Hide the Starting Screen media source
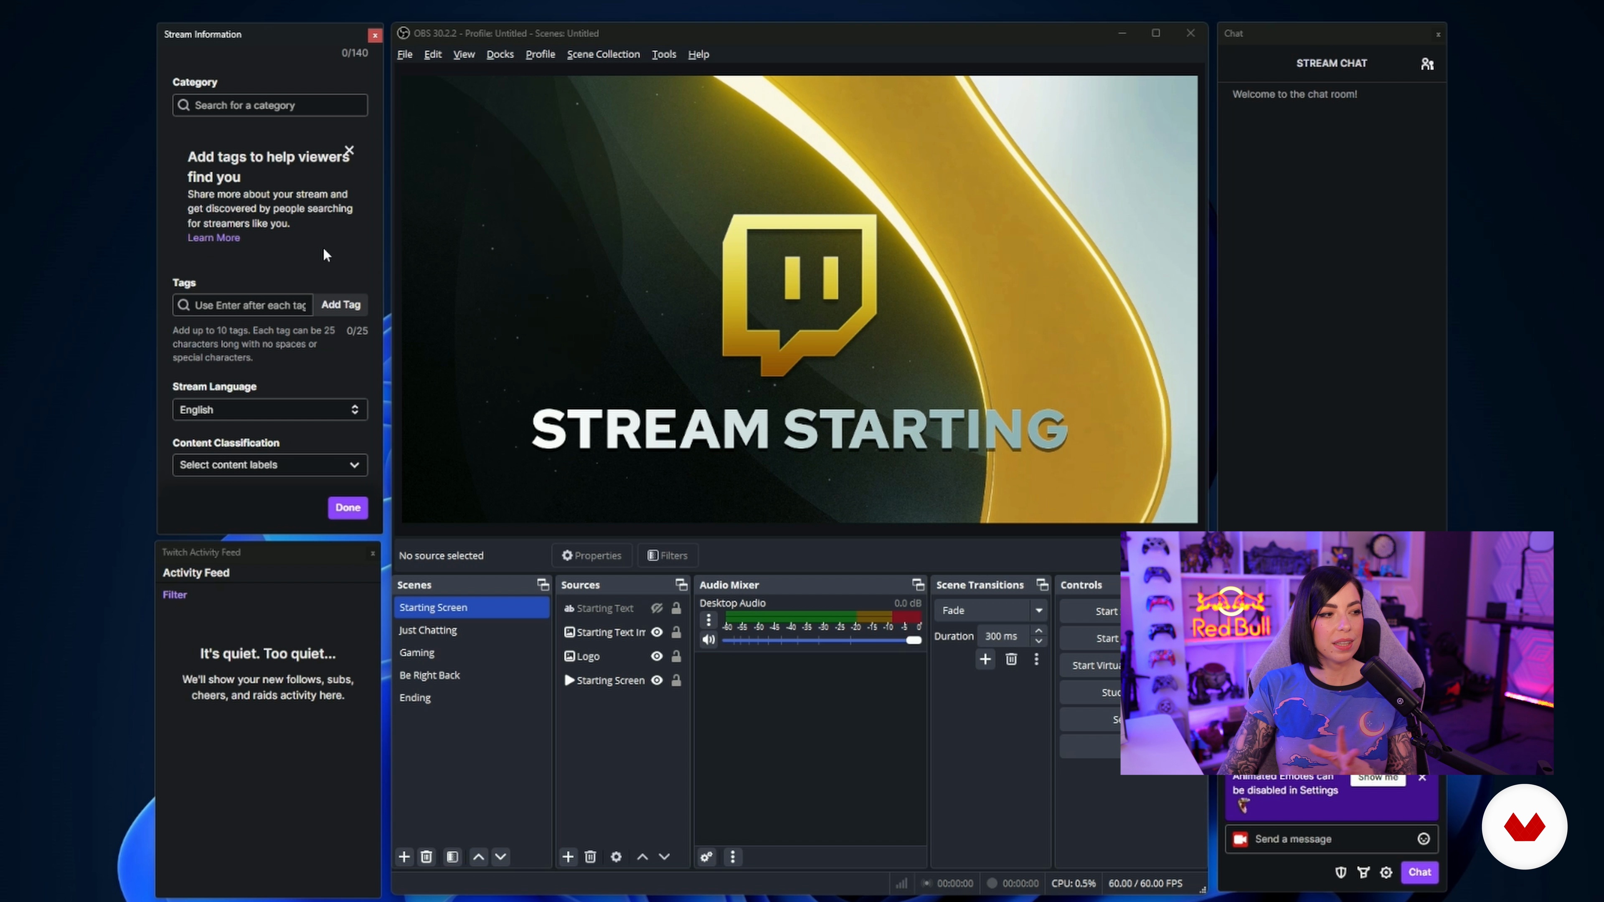Screen dimensions: 1604x902 657,680
